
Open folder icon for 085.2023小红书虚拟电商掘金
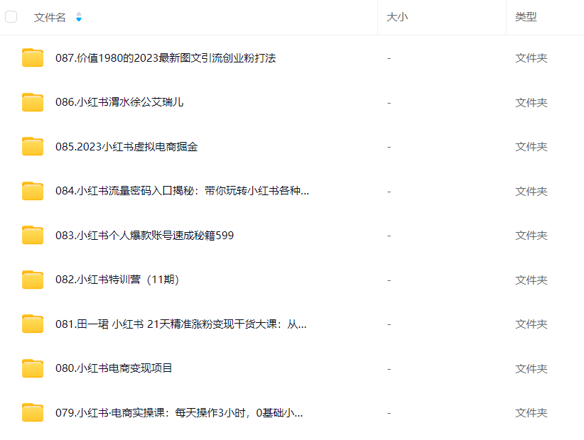click(x=33, y=146)
